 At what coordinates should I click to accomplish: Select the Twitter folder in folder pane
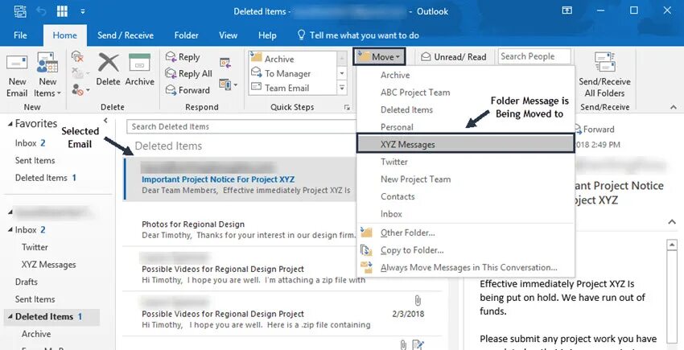coord(35,247)
